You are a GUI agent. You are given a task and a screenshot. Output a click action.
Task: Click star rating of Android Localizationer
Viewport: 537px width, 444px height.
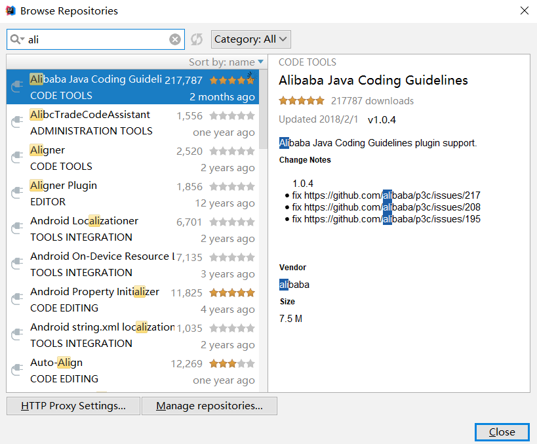[x=232, y=222]
